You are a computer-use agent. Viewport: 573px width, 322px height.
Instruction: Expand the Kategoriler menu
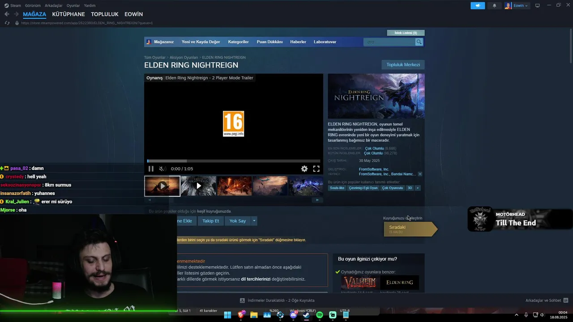tap(238, 42)
